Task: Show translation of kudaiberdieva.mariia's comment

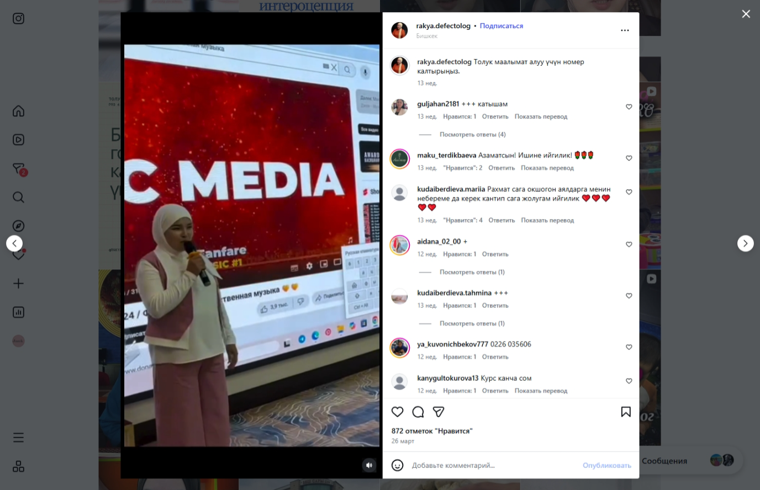Action: (x=547, y=220)
